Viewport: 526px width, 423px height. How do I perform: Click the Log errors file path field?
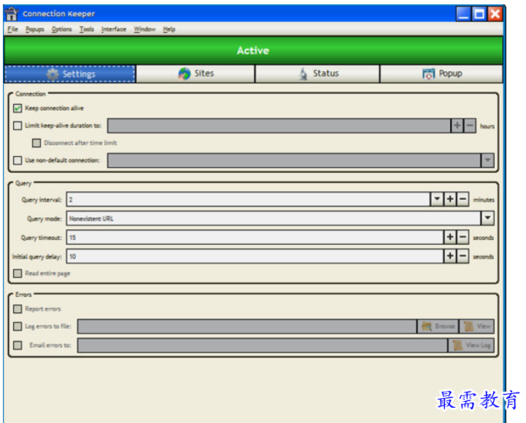(x=247, y=327)
